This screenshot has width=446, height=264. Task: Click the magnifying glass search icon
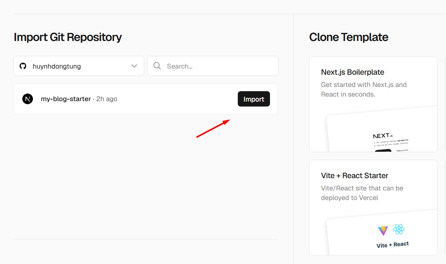point(157,66)
